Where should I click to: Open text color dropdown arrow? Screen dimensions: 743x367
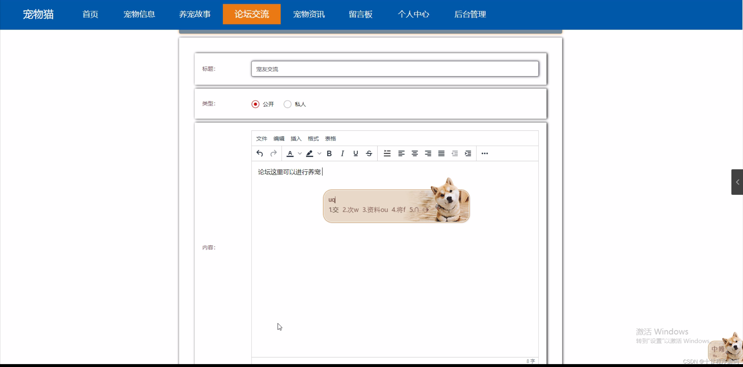(300, 153)
